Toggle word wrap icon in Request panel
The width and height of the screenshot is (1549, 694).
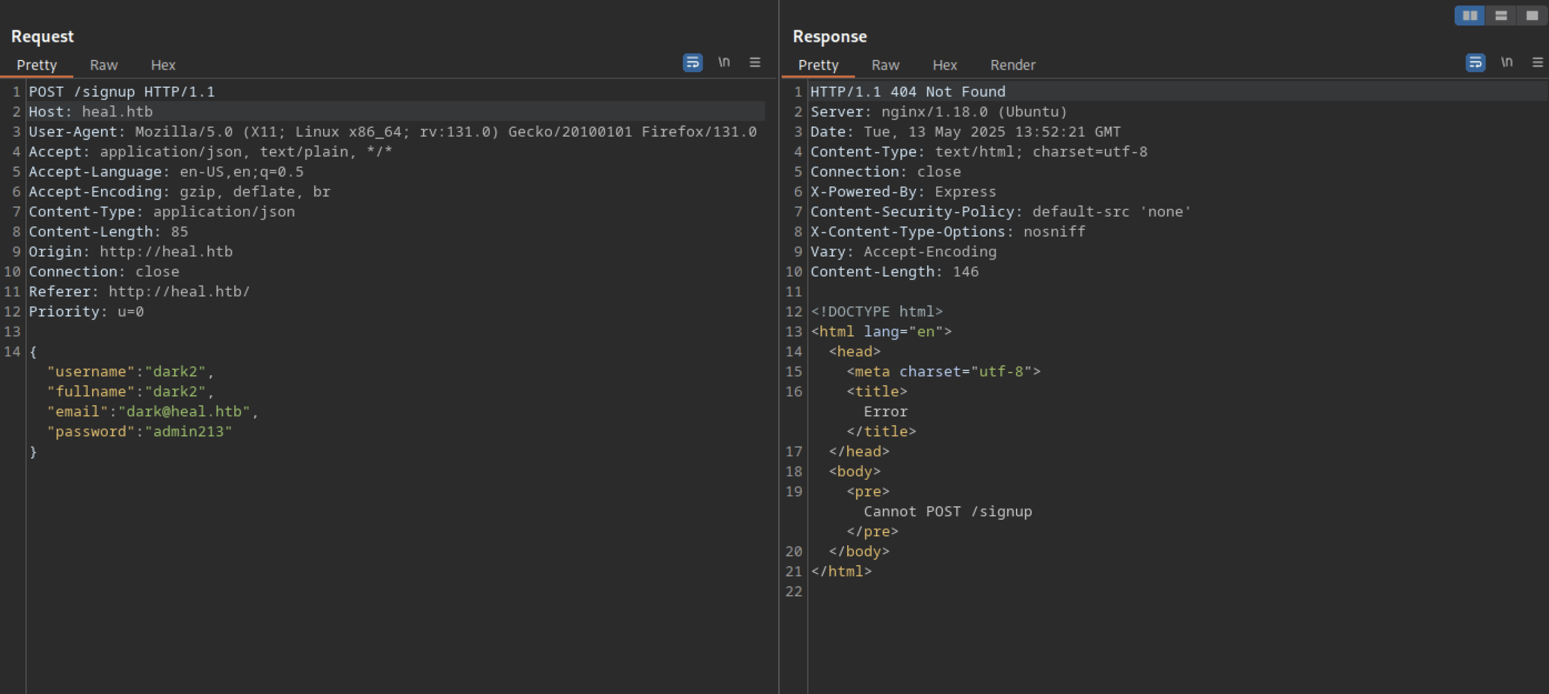pos(692,62)
